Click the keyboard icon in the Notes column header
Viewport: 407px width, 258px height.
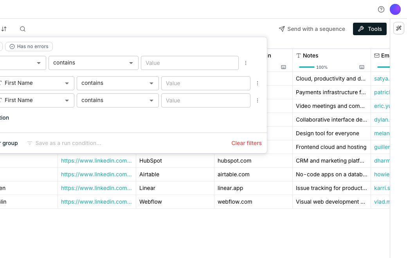(x=362, y=67)
